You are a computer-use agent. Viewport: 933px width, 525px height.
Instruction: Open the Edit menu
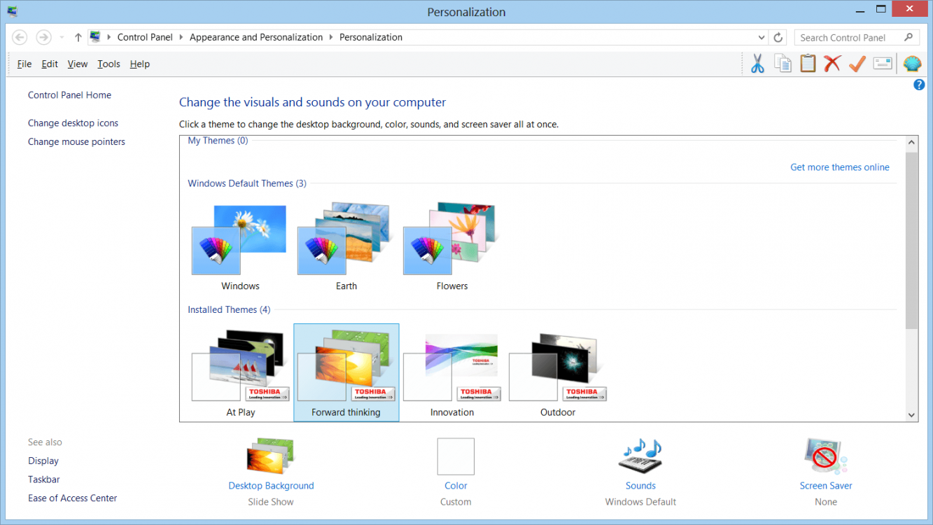tap(50, 64)
